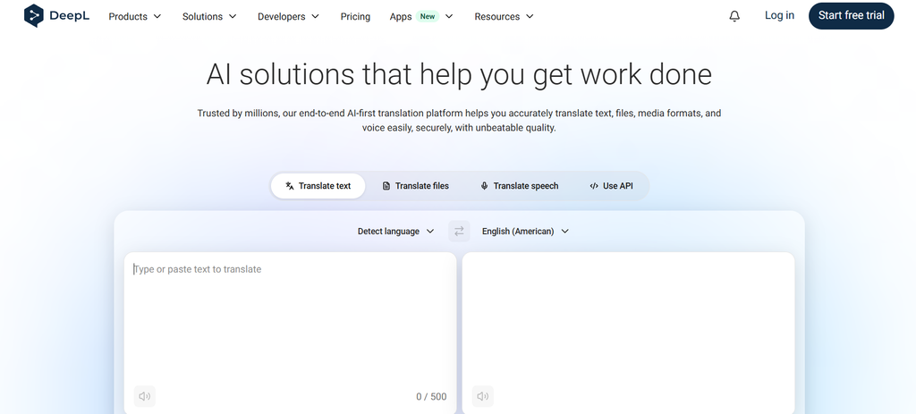Play source text audio with speaker icon
Screen dimensions: 916x414
tap(144, 396)
